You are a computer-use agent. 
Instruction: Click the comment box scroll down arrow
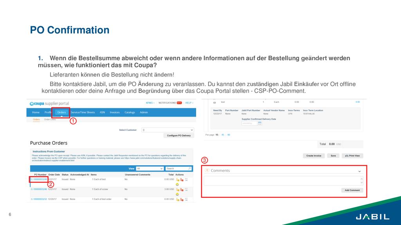361,183
